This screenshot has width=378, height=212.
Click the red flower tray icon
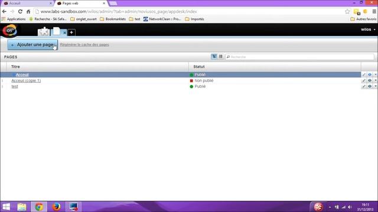point(318,207)
